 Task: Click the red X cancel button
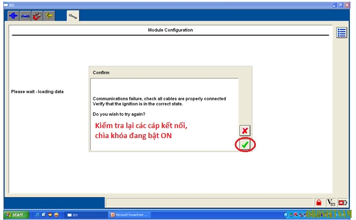click(245, 130)
